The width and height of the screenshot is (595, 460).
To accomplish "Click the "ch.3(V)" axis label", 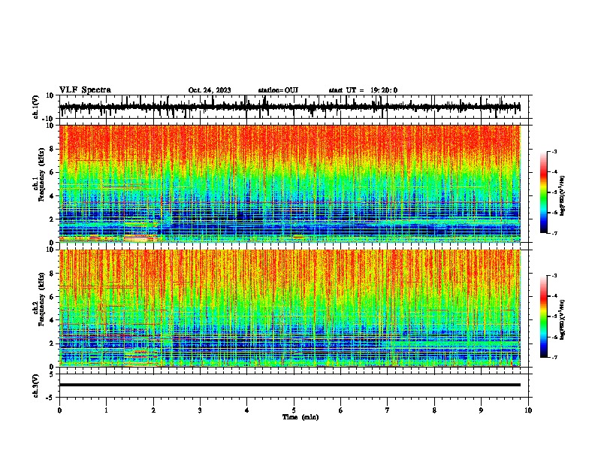I will (x=36, y=386).
